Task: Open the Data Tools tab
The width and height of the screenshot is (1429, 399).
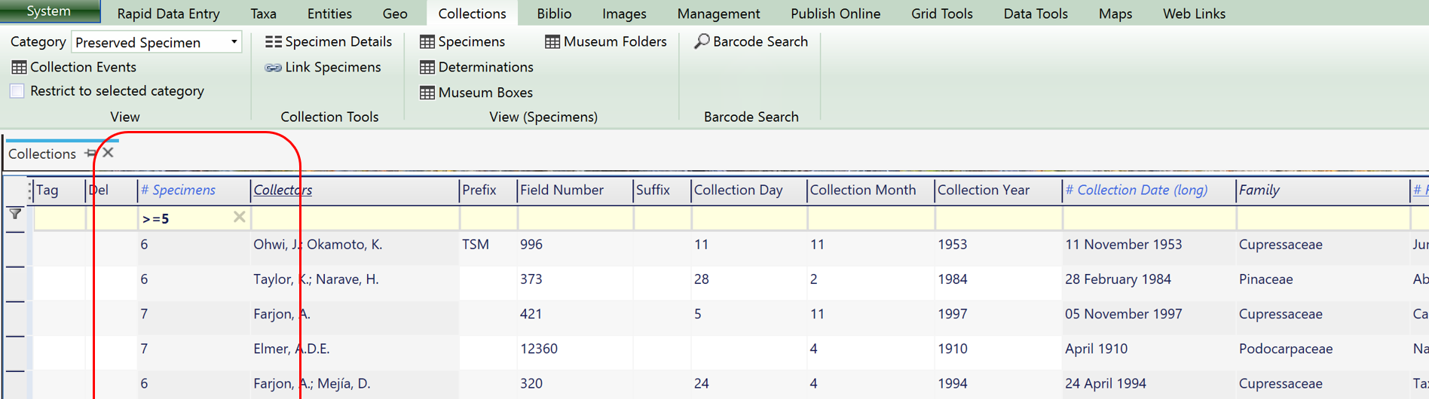Action: [1036, 14]
